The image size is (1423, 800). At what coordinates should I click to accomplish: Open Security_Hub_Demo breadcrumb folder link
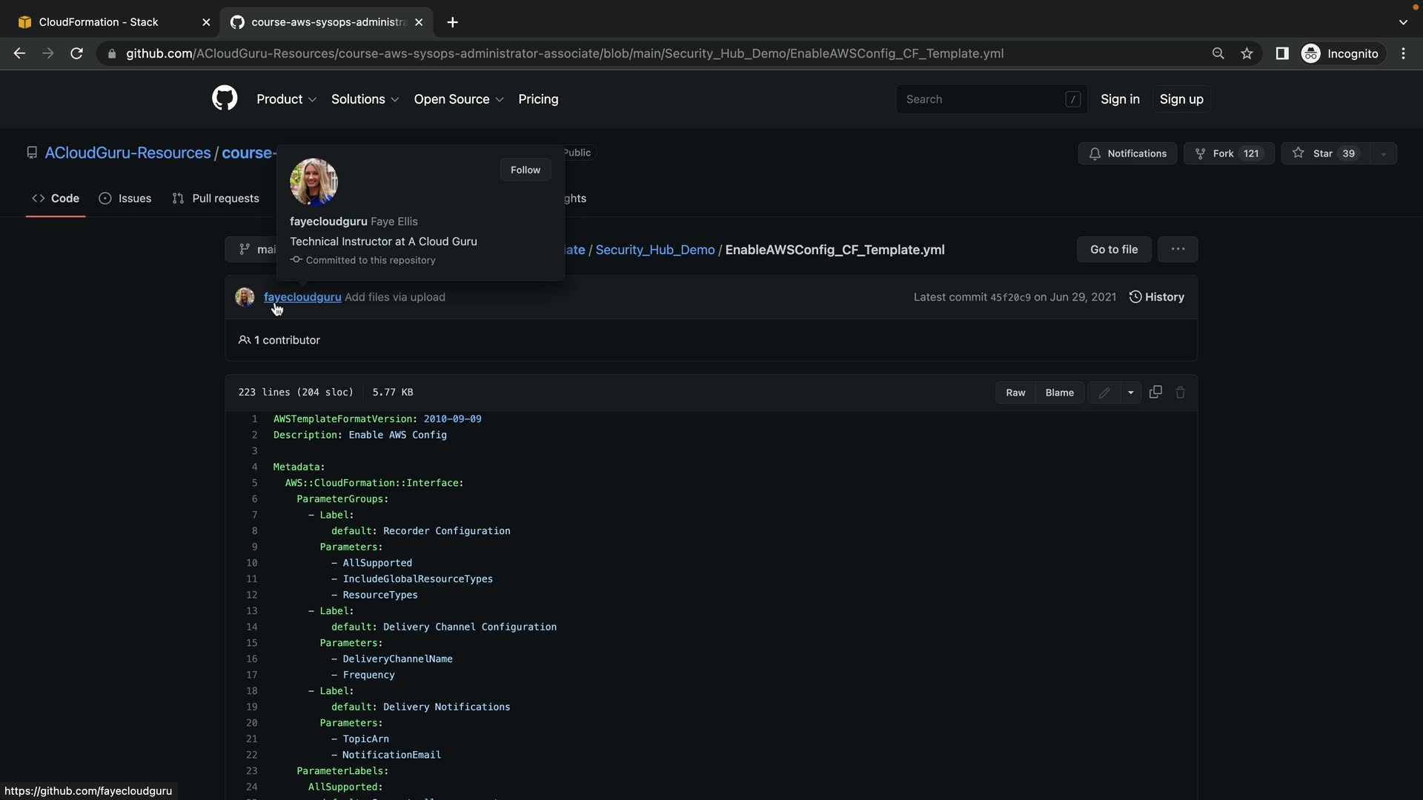point(655,250)
